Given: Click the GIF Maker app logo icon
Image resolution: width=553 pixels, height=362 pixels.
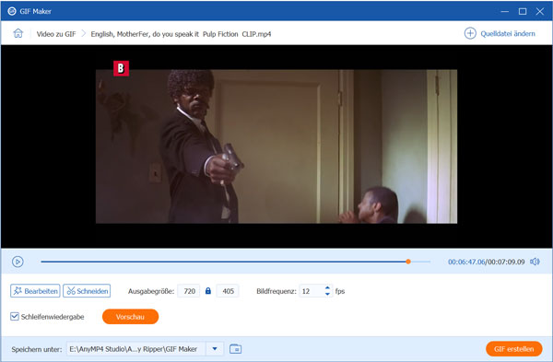Looking at the screenshot, I should (x=12, y=11).
